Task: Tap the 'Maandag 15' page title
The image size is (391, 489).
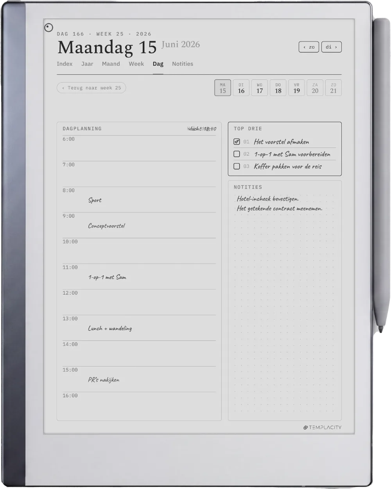Action: point(107,47)
